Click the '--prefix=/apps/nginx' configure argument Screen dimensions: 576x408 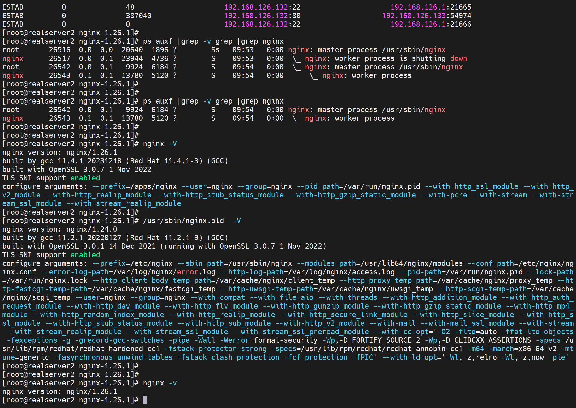click(x=135, y=186)
